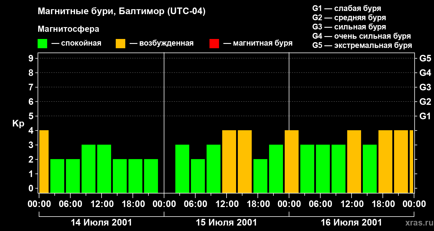Screen dimensions: 434x231
Task: Select the title "Магнитные бури, Балтимор (UTC-04)"
Action: coord(122,12)
